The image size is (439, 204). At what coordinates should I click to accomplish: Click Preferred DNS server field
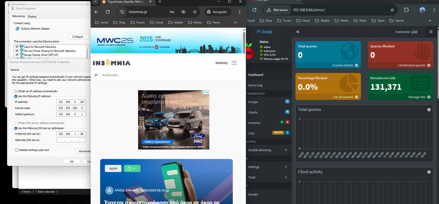(x=71, y=134)
